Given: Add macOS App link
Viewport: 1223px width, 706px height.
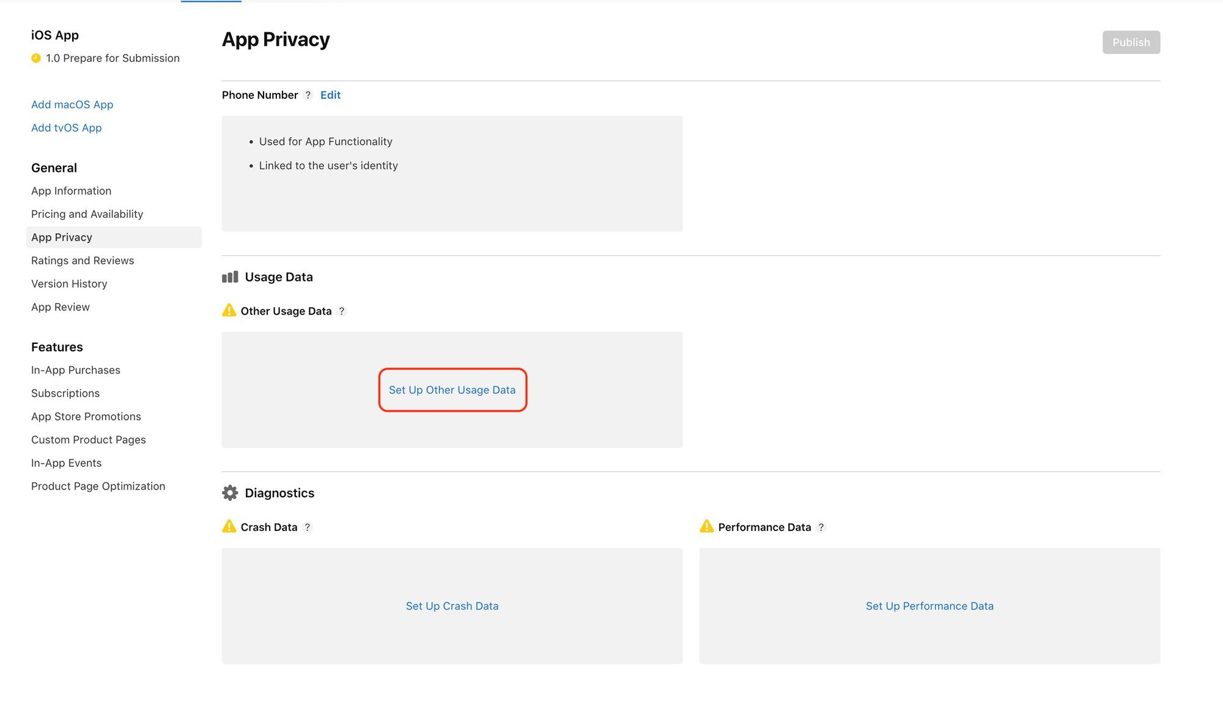Looking at the screenshot, I should point(72,105).
